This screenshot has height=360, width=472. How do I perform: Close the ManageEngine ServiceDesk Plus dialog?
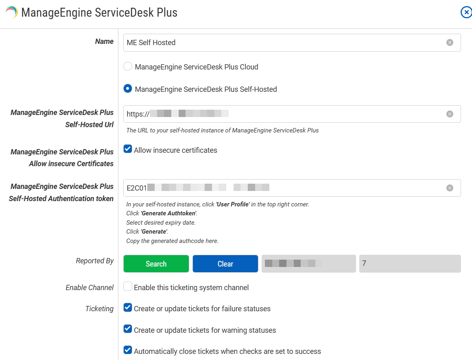pyautogui.click(x=466, y=13)
